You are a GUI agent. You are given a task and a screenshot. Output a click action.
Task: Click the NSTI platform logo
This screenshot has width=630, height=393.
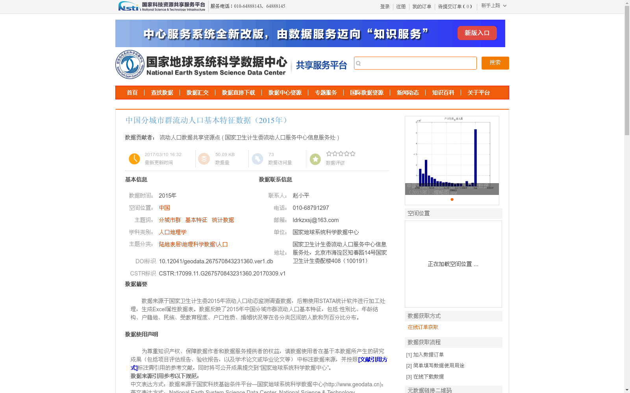click(162, 6)
